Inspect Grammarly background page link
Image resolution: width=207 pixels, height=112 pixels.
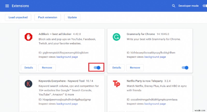click(155, 57)
